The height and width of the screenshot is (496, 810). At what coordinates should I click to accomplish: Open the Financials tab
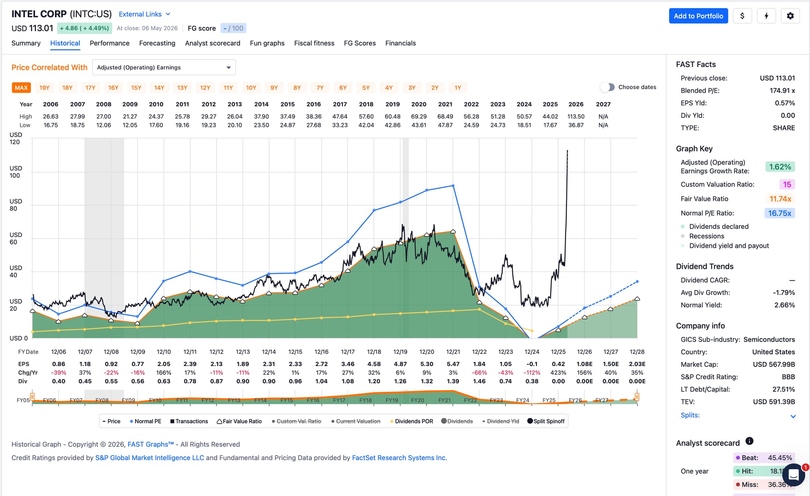tap(400, 43)
